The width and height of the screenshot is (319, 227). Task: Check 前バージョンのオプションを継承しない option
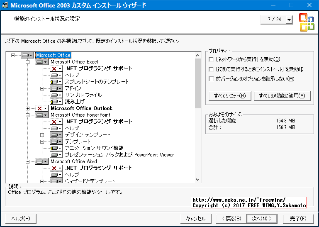[x=211, y=79]
